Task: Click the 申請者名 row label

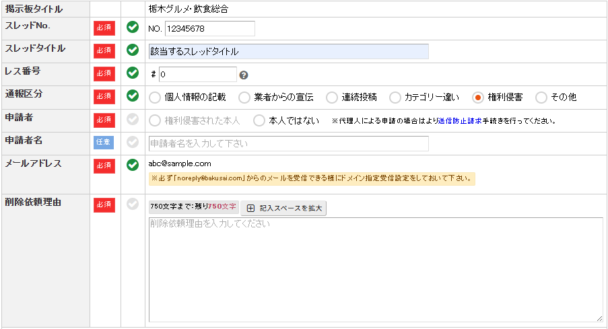Action: click(x=24, y=141)
